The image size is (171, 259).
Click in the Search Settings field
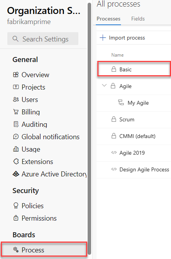coord(43,39)
